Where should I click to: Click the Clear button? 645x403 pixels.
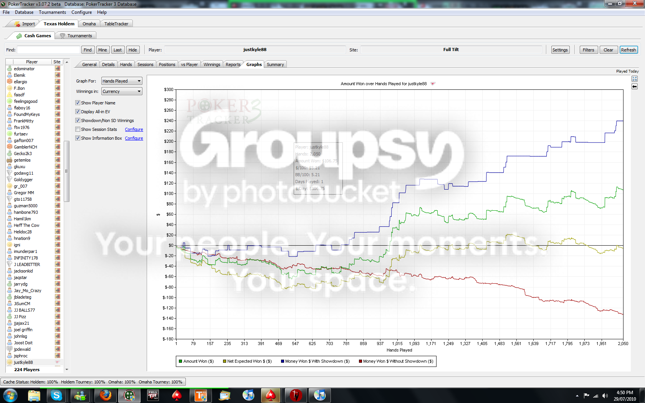pyautogui.click(x=608, y=50)
